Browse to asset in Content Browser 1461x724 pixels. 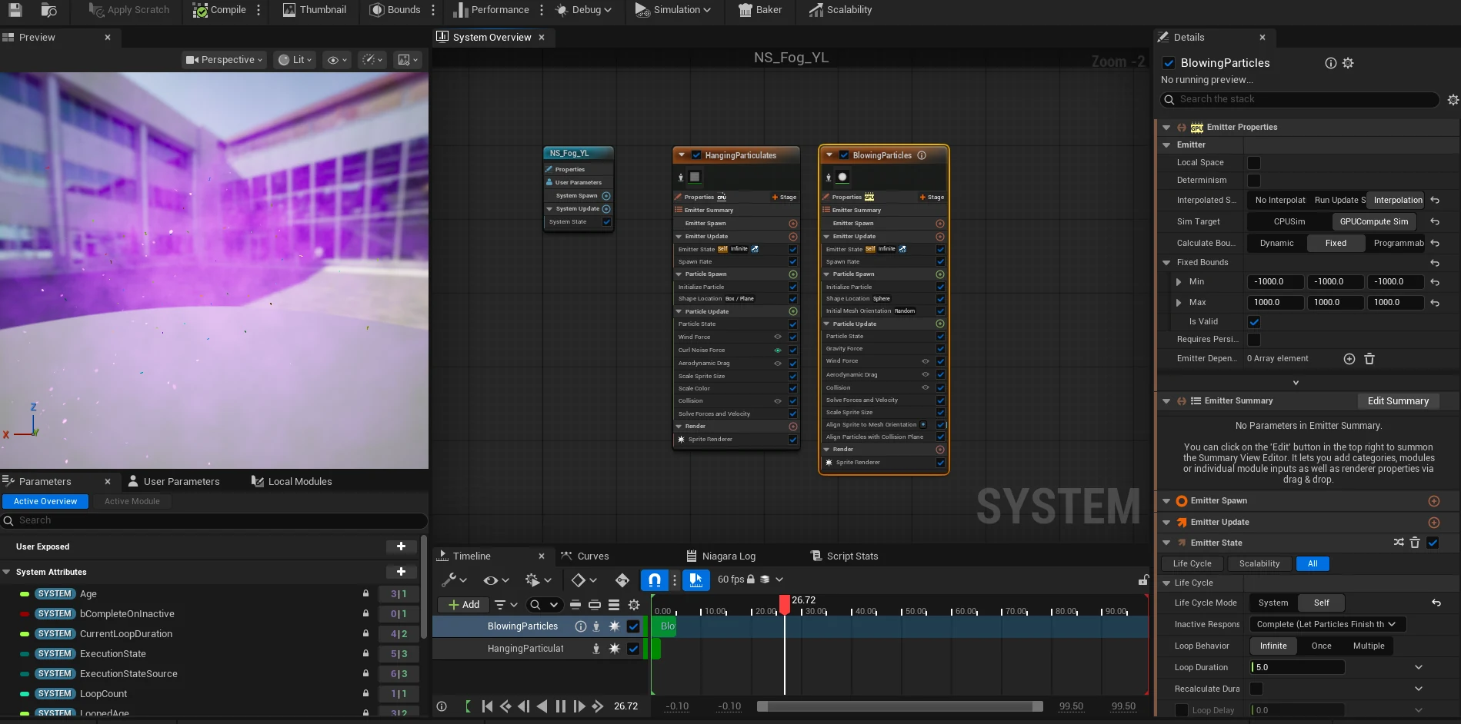point(48,10)
